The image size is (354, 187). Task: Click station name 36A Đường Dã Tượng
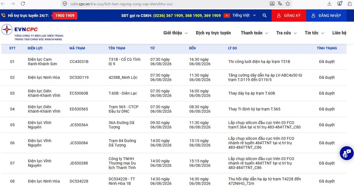pos(121,125)
